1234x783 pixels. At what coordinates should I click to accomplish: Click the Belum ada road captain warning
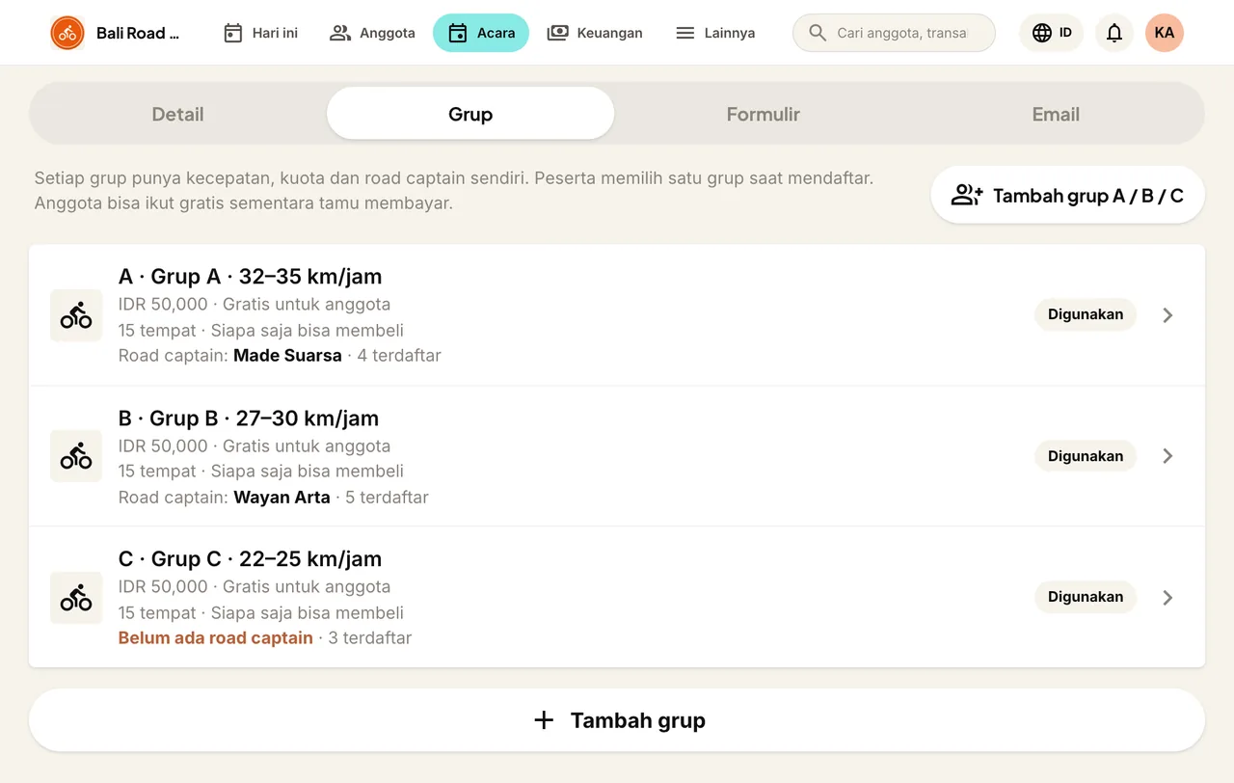tap(216, 638)
